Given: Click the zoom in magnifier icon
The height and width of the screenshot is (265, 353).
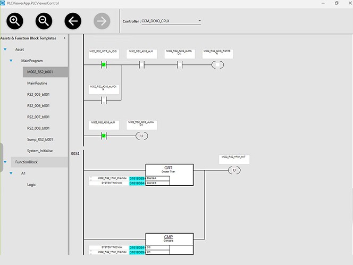Looking at the screenshot, I should coord(15,21).
